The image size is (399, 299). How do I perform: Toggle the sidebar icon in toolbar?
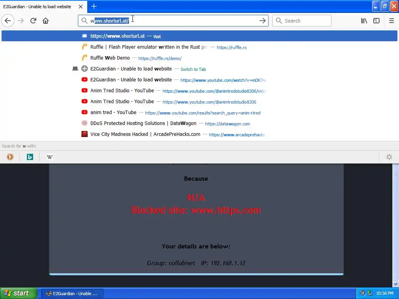pyautogui.click(x=376, y=21)
